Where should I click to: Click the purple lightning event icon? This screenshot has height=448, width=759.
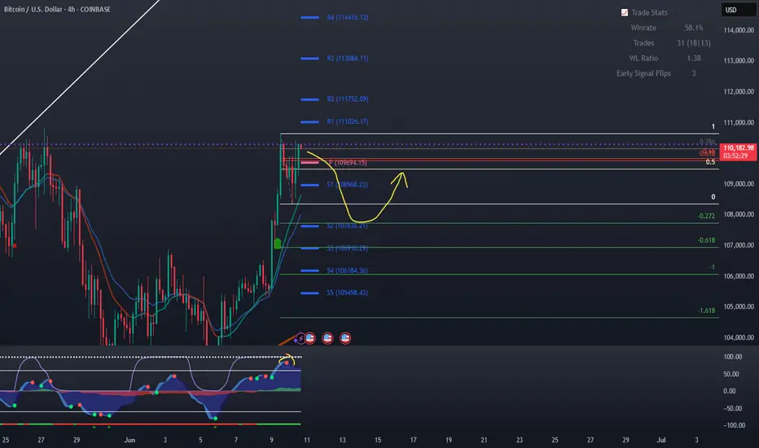[301, 338]
